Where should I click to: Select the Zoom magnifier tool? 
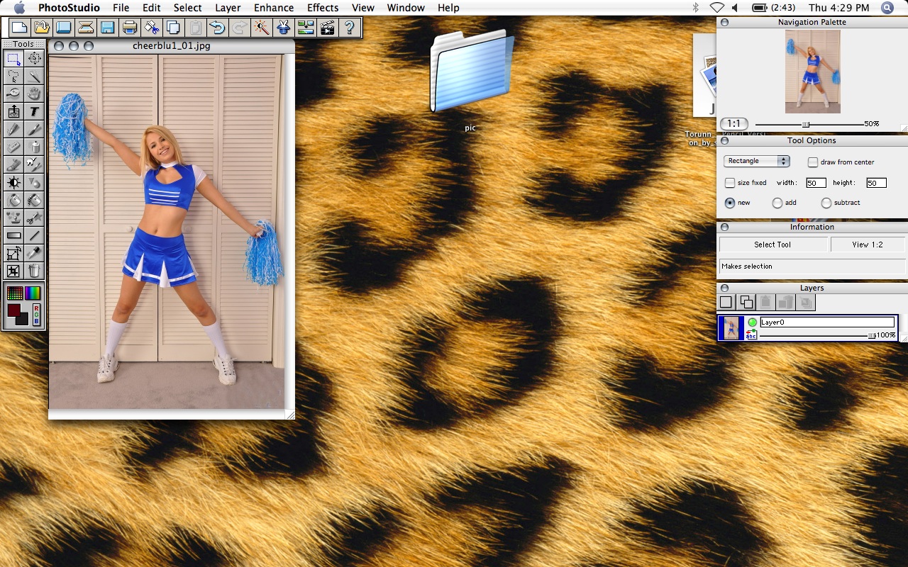13,93
